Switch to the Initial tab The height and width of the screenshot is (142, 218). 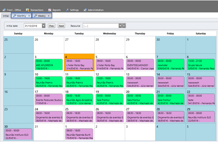[6, 16]
